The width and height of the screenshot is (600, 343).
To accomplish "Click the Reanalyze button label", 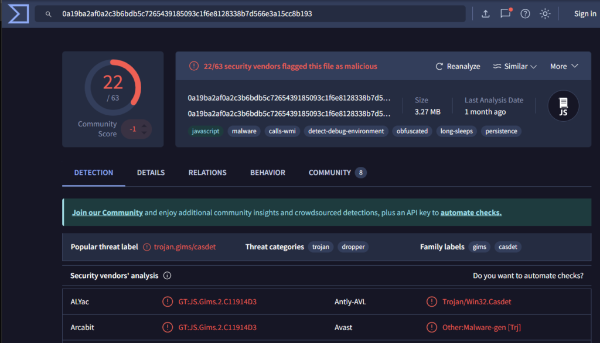I will pyautogui.click(x=463, y=66).
